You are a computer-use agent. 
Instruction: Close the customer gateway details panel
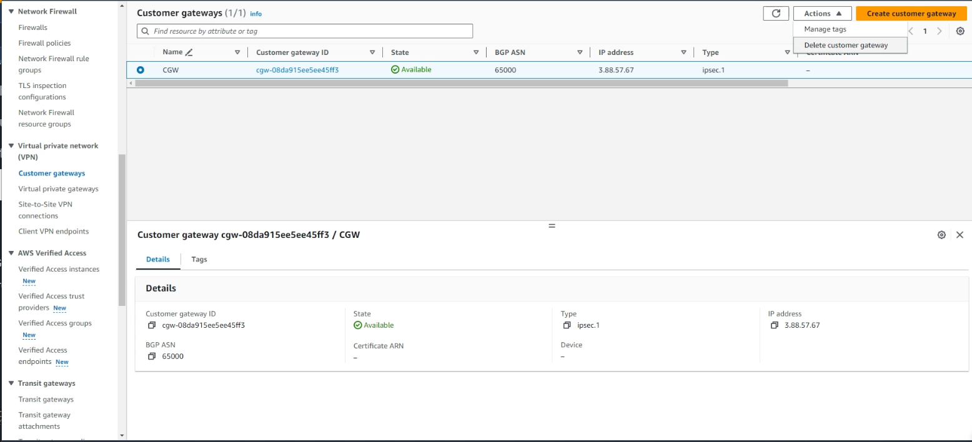click(960, 235)
